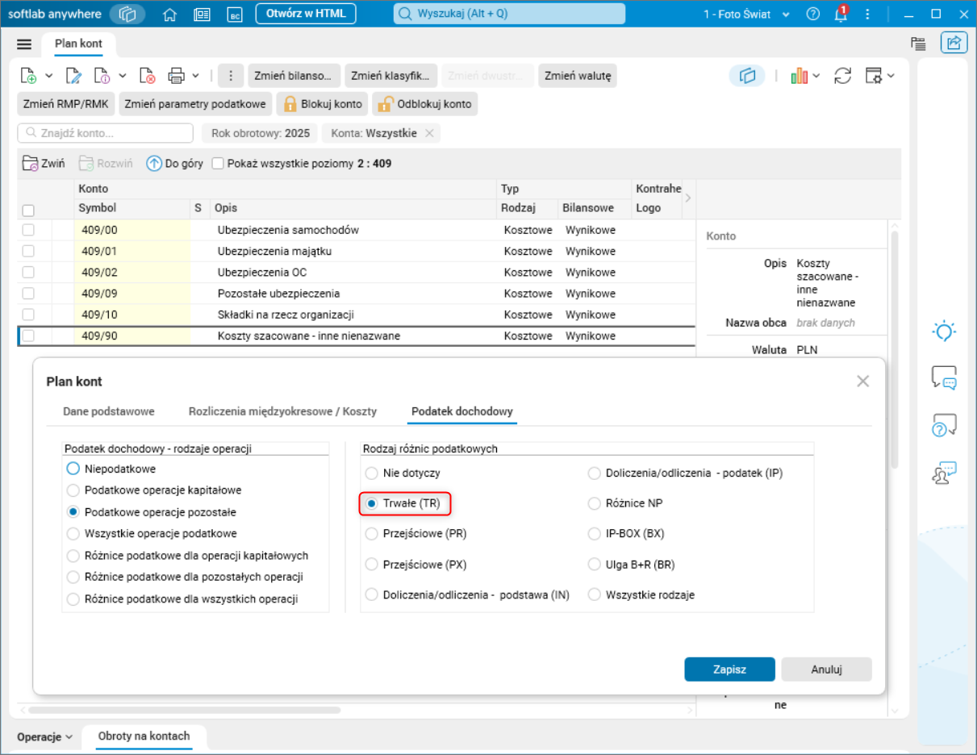This screenshot has height=755, width=977.
Task: Open the home page icon
Action: pyautogui.click(x=169, y=14)
